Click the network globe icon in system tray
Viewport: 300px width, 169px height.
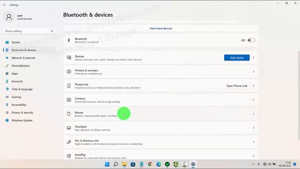(265, 164)
